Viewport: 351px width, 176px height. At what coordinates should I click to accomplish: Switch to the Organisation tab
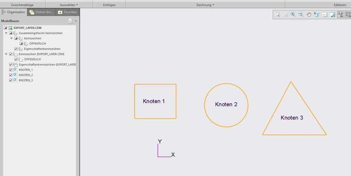coord(13,12)
